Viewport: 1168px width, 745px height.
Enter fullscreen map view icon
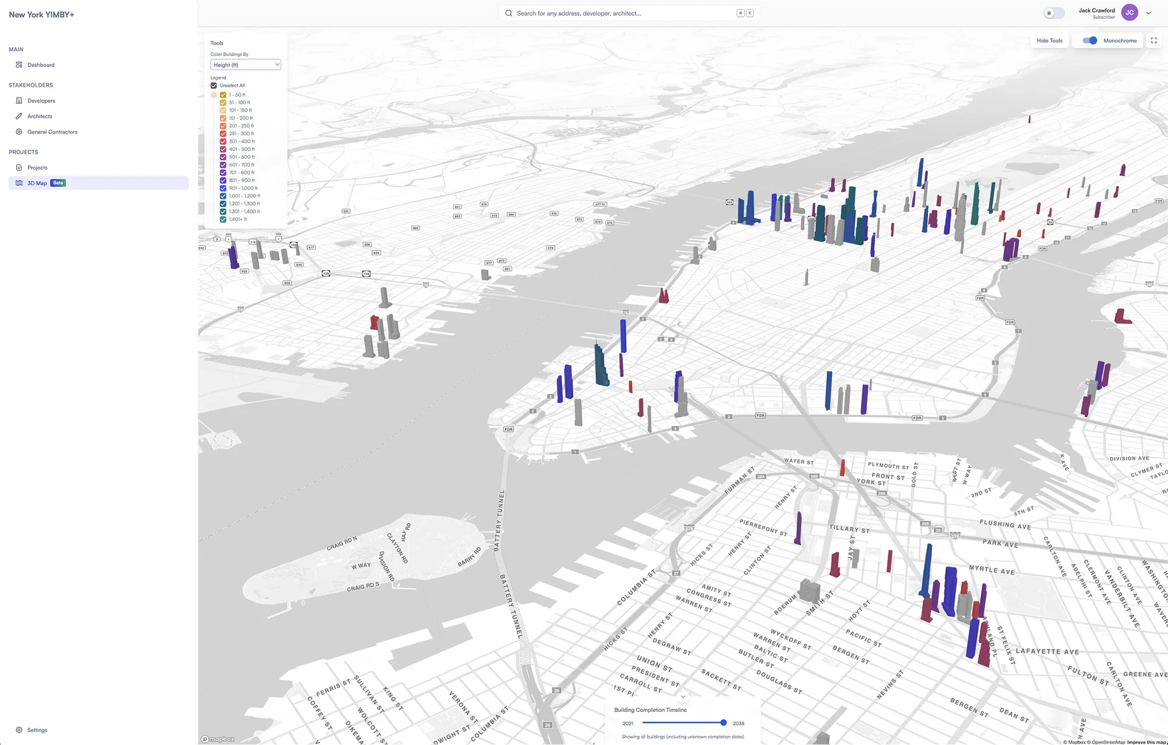pos(1154,40)
